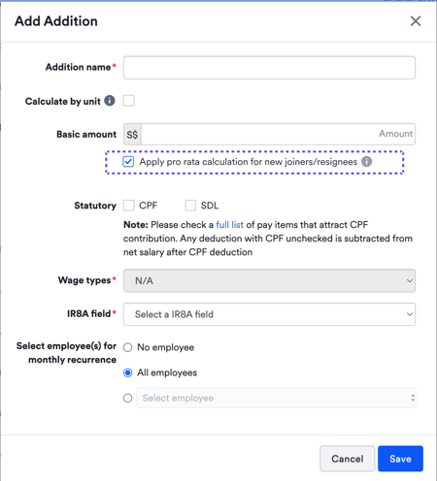Screen dimensions: 437x481
Task: Click the info icon beside Calculate by unit
Action: pos(110,101)
